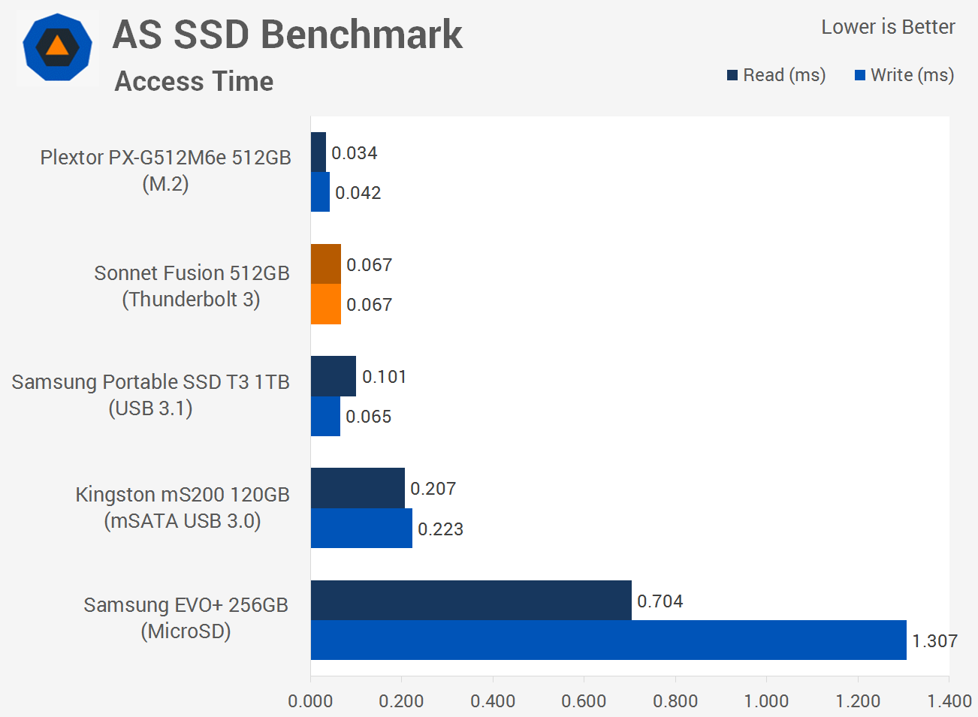Click the Sonnet Fusion dark orange read bar
The image size is (978, 717).
(326, 264)
